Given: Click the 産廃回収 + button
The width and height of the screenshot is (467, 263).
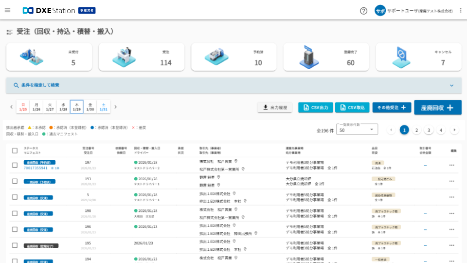Looking at the screenshot, I should [437, 108].
